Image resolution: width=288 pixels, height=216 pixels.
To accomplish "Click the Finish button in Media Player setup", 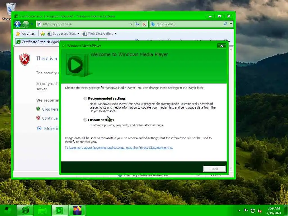I will [x=214, y=169].
